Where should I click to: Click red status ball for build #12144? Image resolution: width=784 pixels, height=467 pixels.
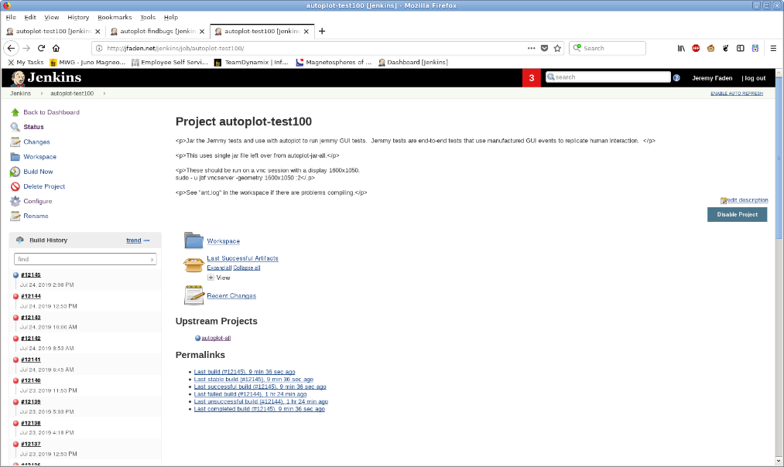(x=16, y=296)
